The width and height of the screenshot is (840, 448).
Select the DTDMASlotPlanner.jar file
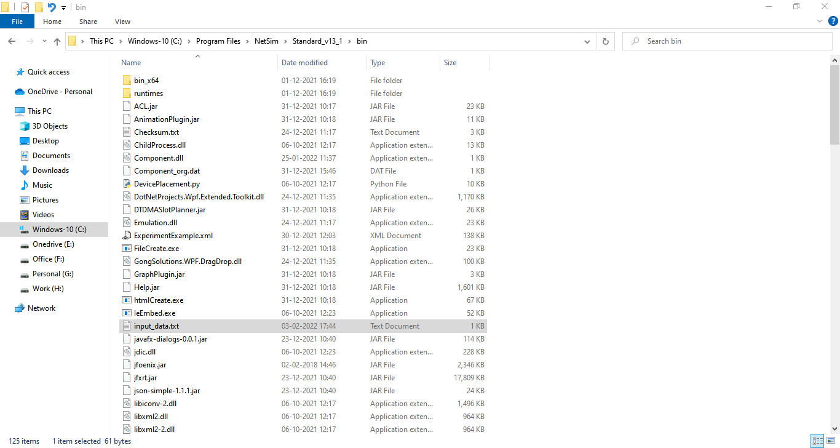point(303,210)
